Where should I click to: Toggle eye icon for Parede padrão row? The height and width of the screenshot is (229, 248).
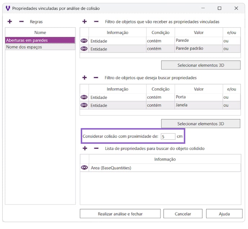pyautogui.click(x=84, y=49)
